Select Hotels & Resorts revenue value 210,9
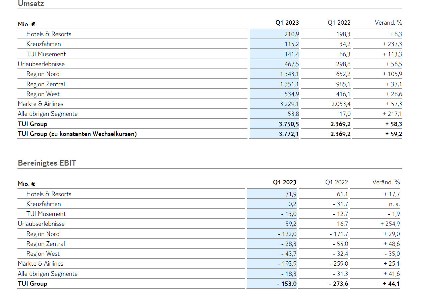432x292 pixels. click(x=292, y=34)
